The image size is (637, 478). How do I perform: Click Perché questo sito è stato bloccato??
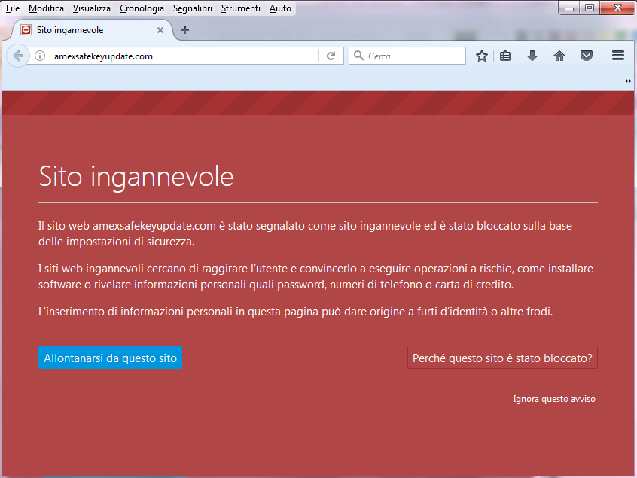point(502,358)
